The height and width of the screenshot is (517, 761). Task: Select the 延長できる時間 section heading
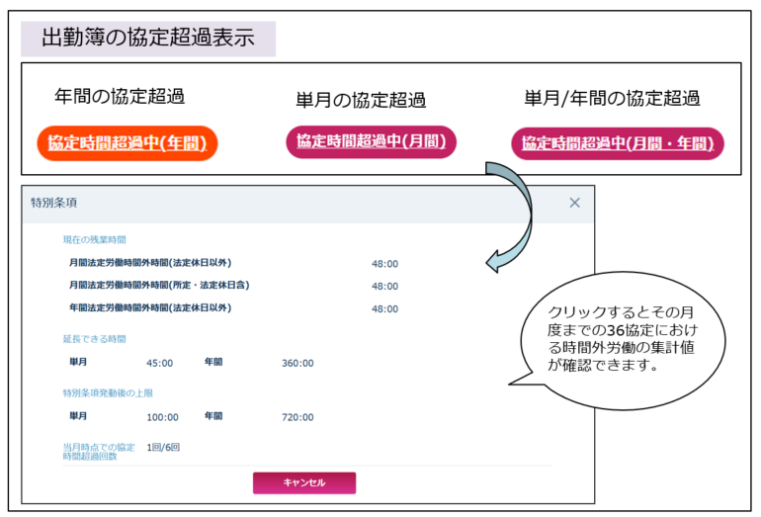tap(94, 338)
